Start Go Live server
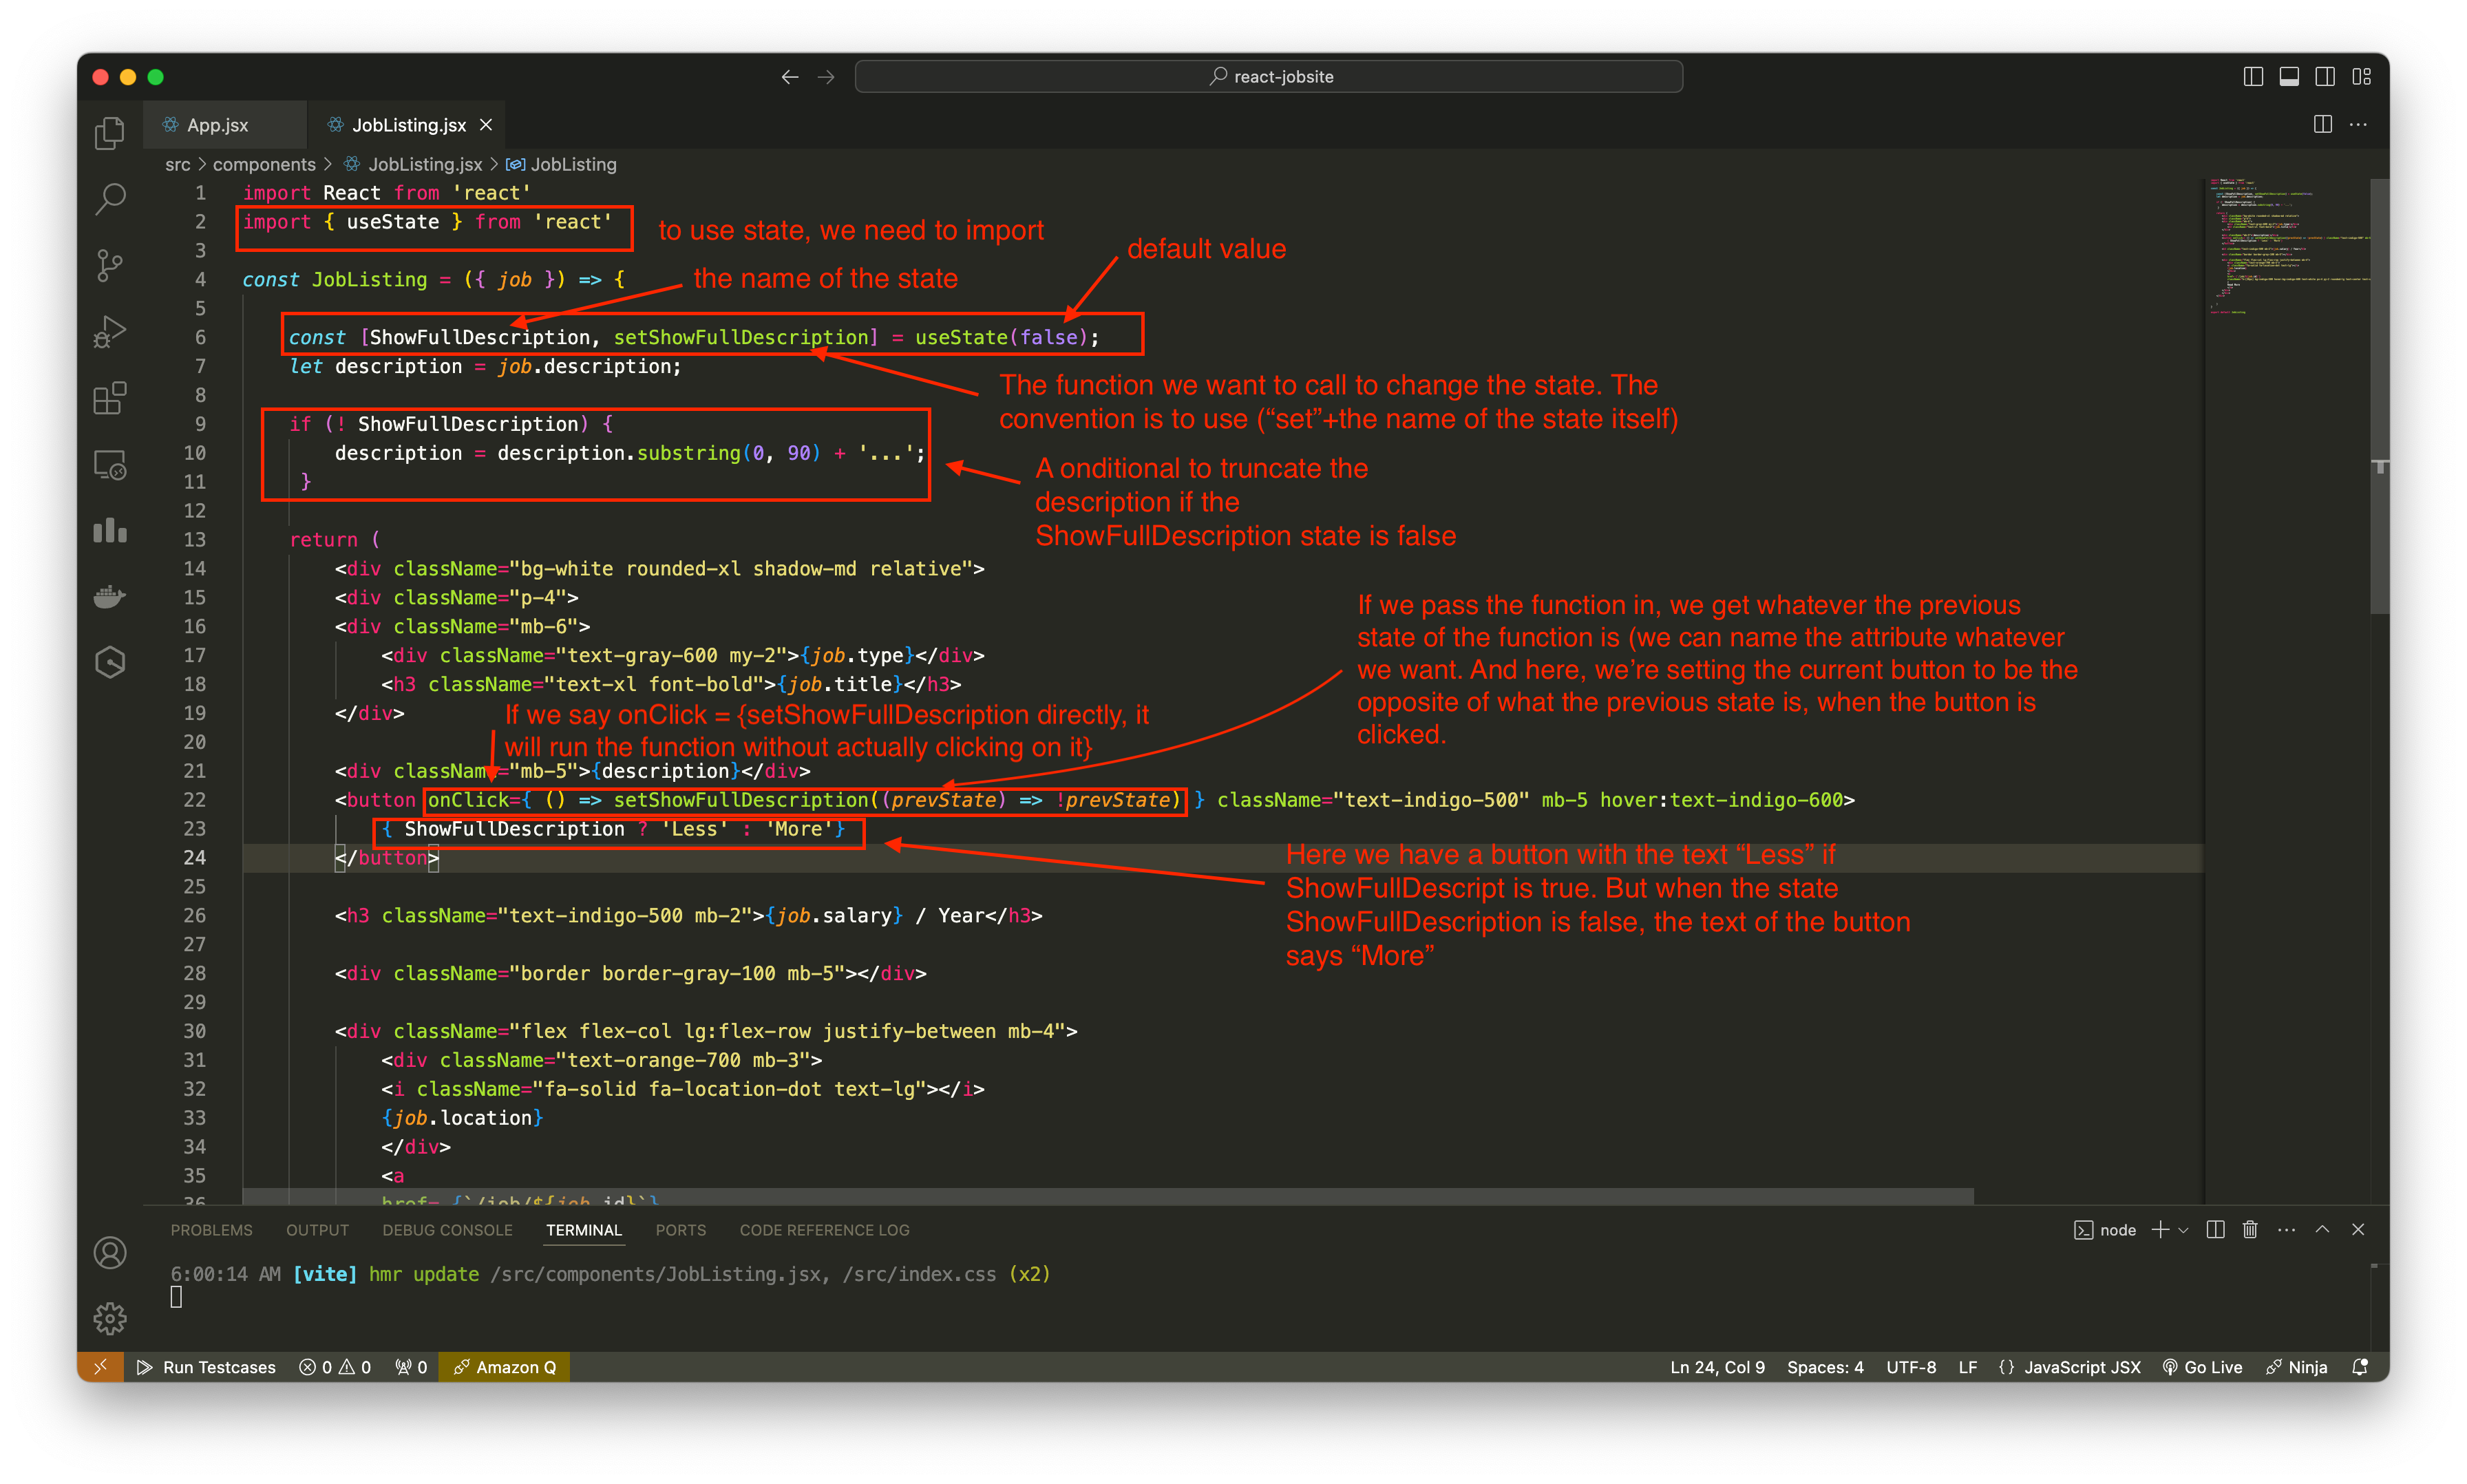Screen dimensions: 2467x1484 (x=2202, y=1367)
